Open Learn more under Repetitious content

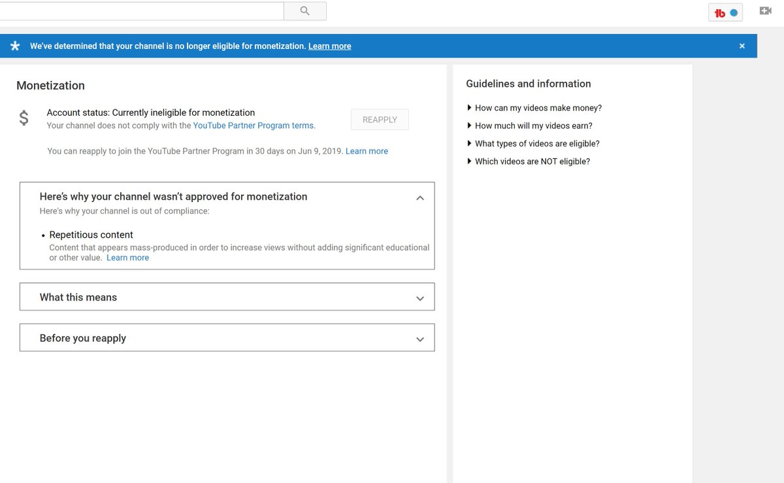[x=127, y=258]
